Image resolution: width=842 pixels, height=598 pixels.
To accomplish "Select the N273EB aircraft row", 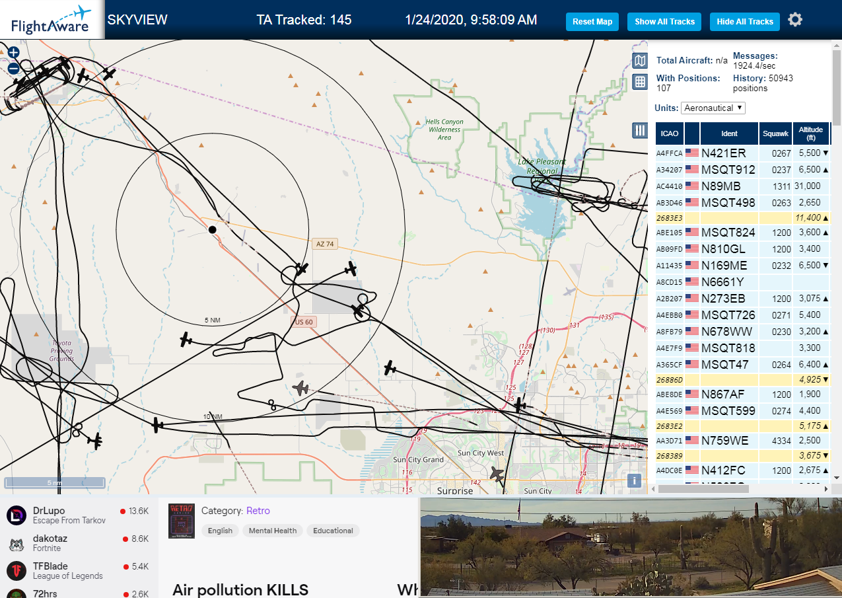I will point(742,298).
